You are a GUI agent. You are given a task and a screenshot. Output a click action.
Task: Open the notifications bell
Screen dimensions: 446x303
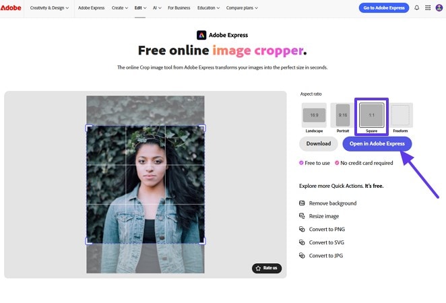417,7
